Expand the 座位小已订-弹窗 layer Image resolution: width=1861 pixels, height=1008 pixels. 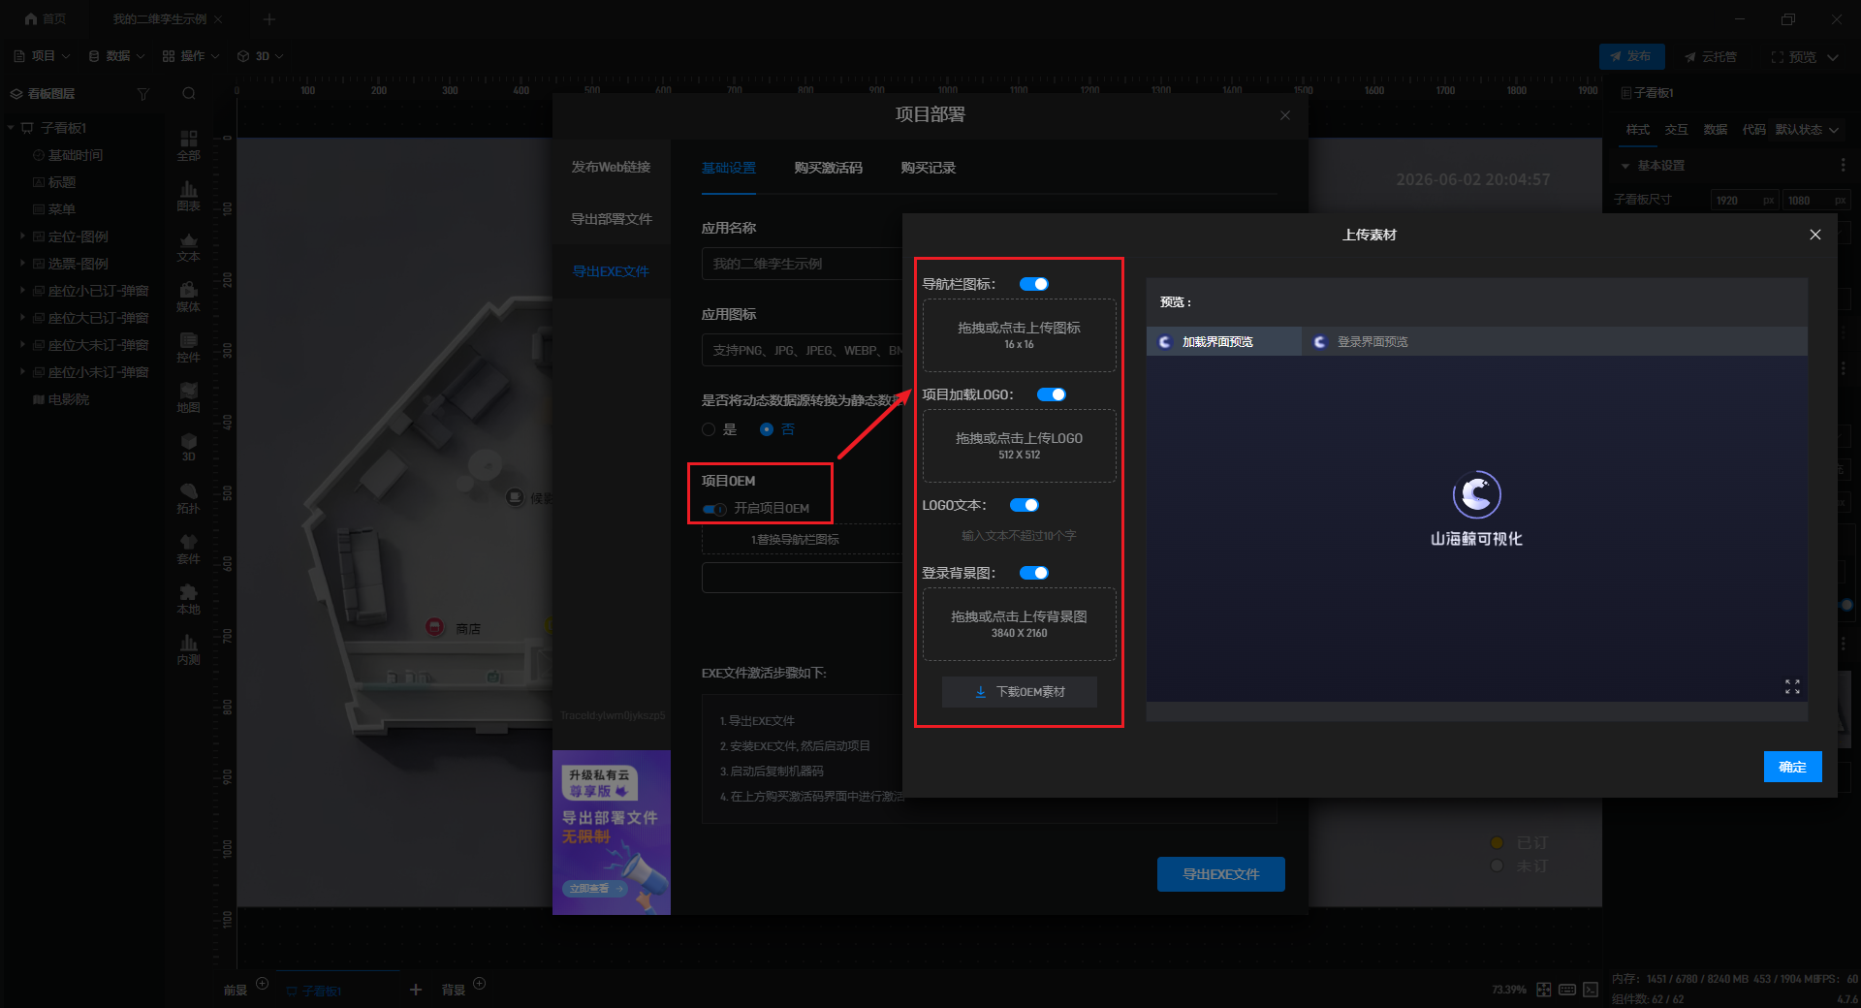point(22,291)
